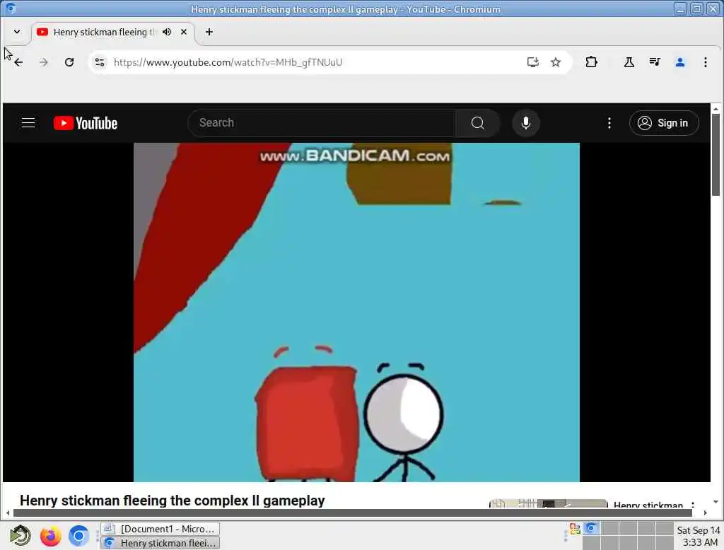This screenshot has width=724, height=550.
Task: Launch Chromium from the taskbar
Action: [79, 536]
